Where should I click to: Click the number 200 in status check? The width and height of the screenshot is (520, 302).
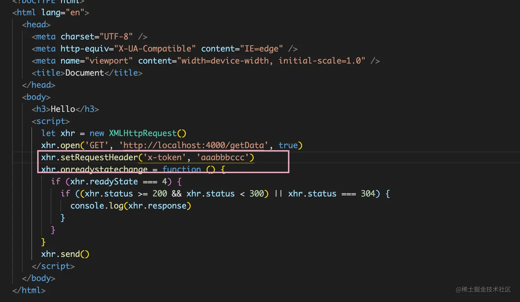[160, 194]
